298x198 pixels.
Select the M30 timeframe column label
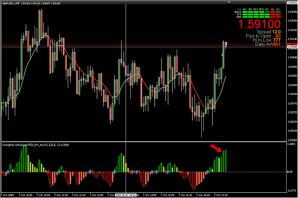tap(261, 10)
